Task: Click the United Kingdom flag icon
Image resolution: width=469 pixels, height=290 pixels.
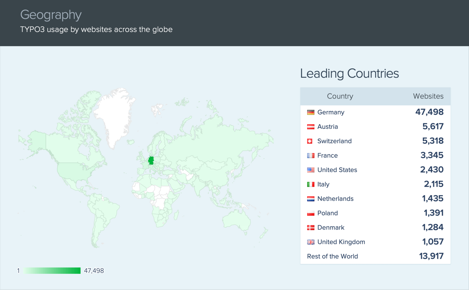Action: tap(311, 242)
